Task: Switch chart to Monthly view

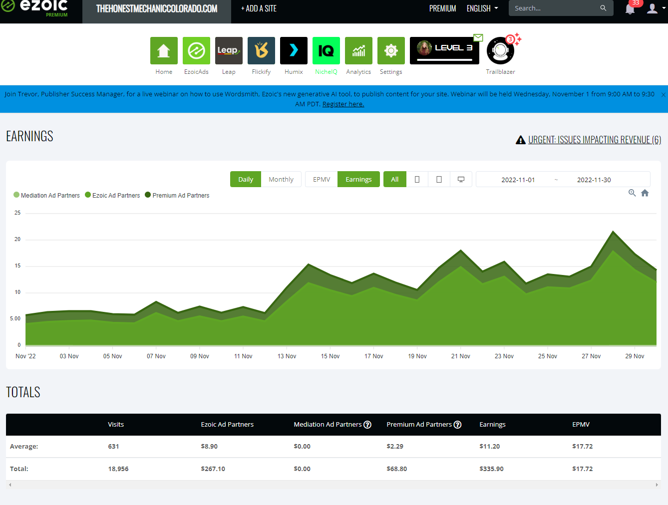Action: 281,179
